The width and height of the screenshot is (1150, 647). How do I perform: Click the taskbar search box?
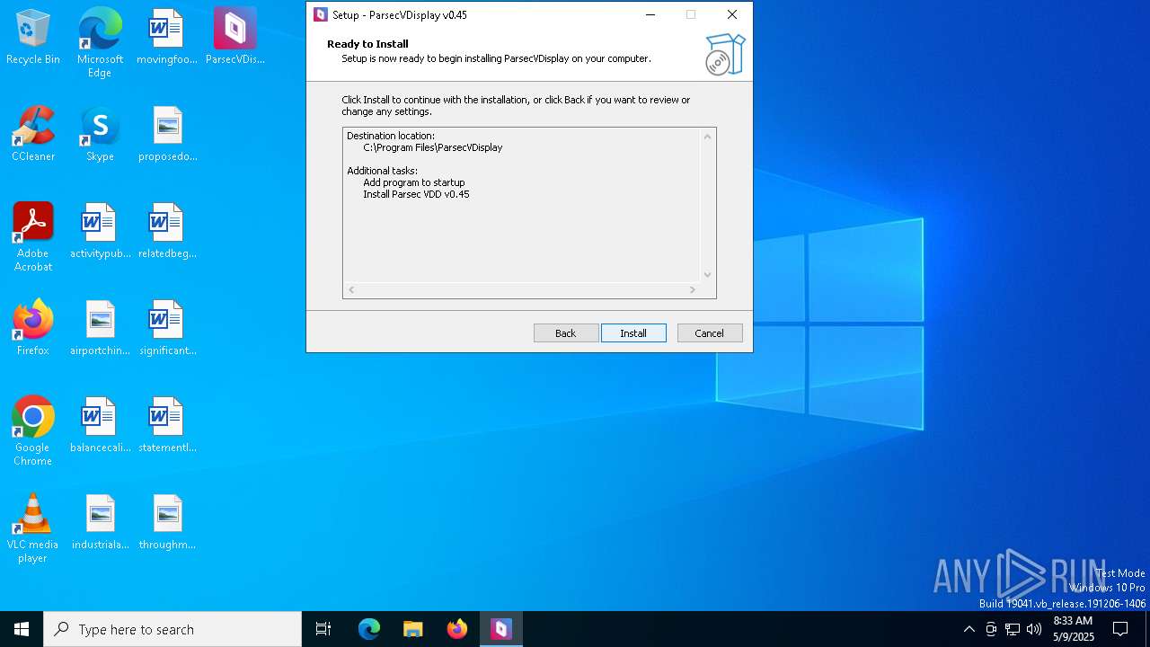[172, 629]
